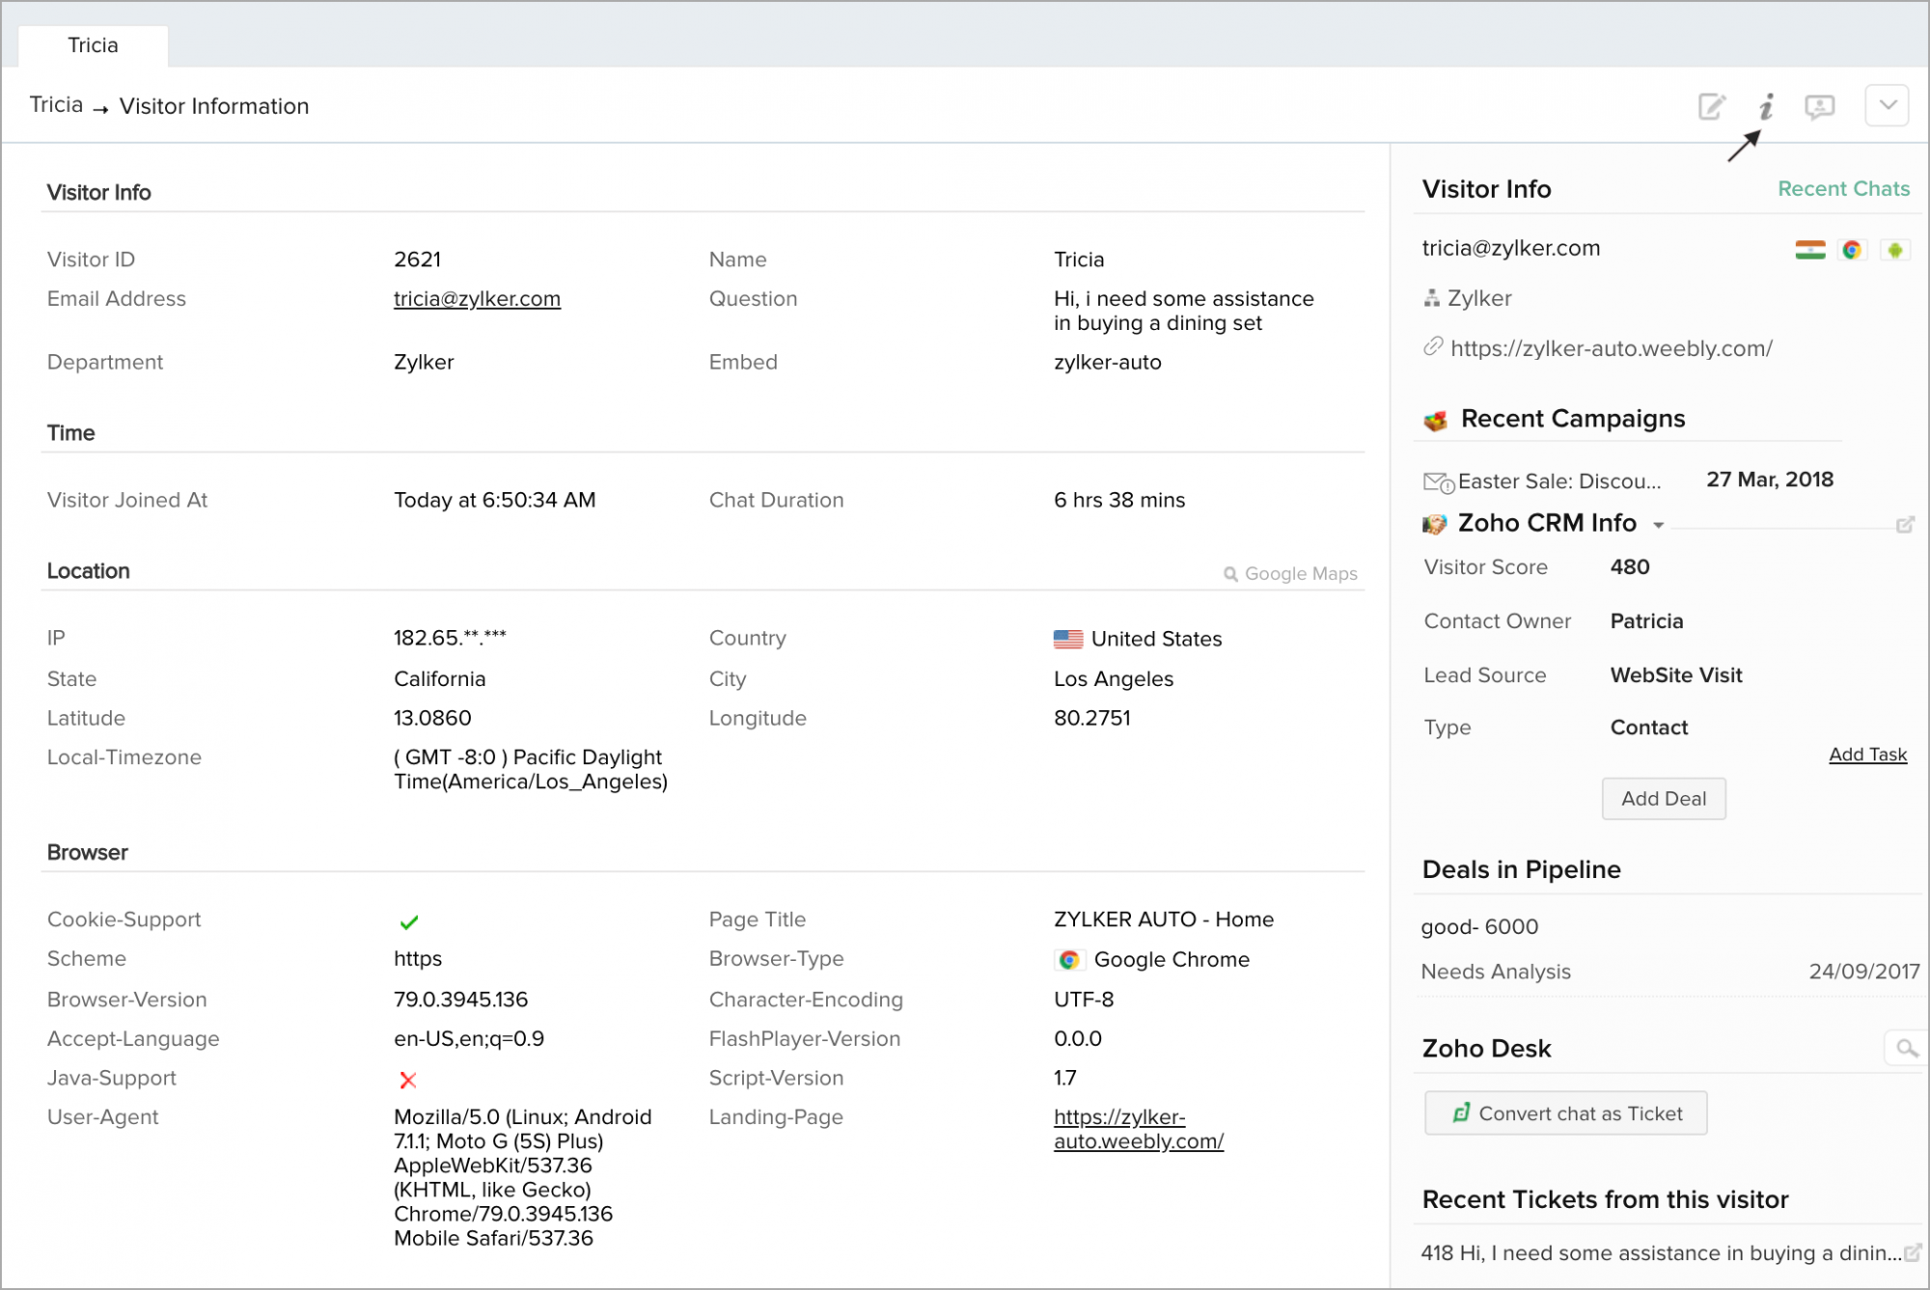Click the Android icon beside email
Image resolution: width=1930 pixels, height=1290 pixels.
coord(1895,250)
